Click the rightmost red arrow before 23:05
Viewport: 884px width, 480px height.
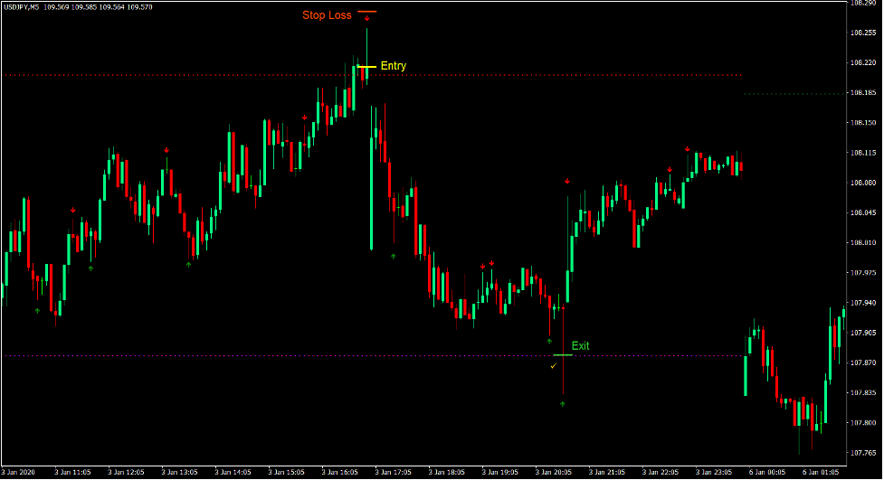click(687, 149)
